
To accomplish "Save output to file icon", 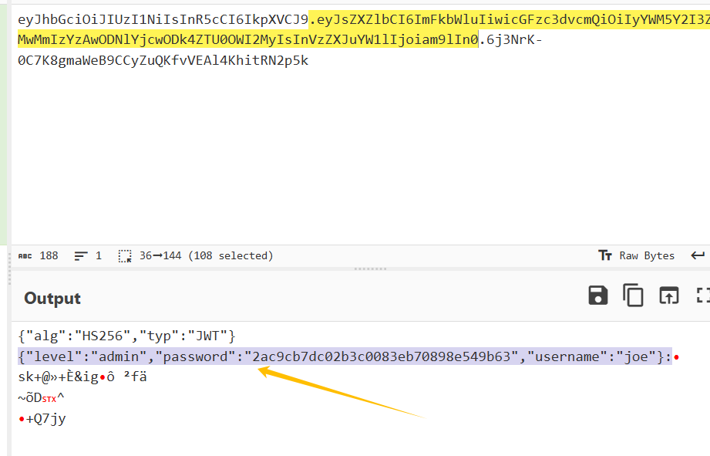I will pos(597,296).
